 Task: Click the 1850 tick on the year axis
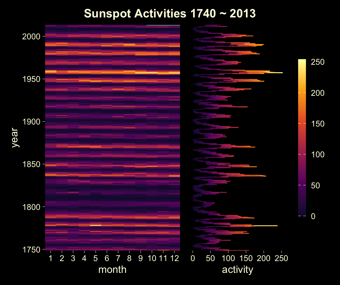31,164
